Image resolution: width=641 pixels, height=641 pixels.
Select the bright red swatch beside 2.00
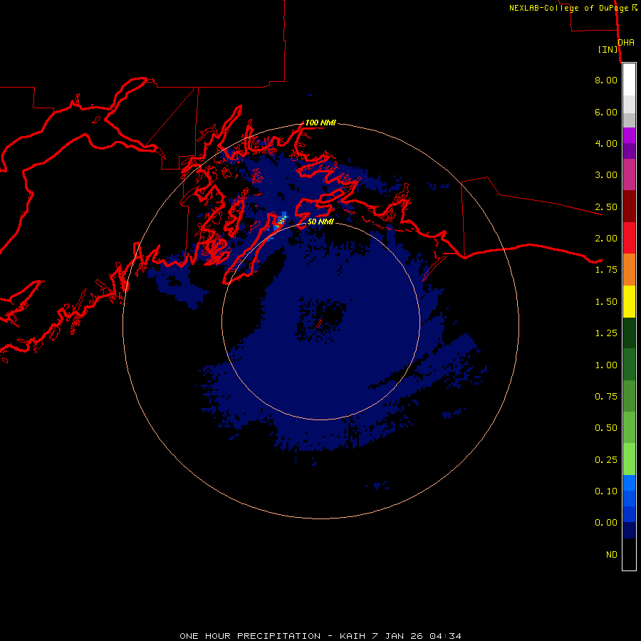click(x=629, y=238)
